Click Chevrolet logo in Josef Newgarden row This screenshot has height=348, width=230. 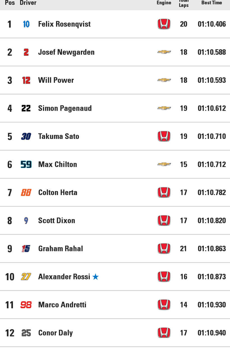tap(164, 52)
